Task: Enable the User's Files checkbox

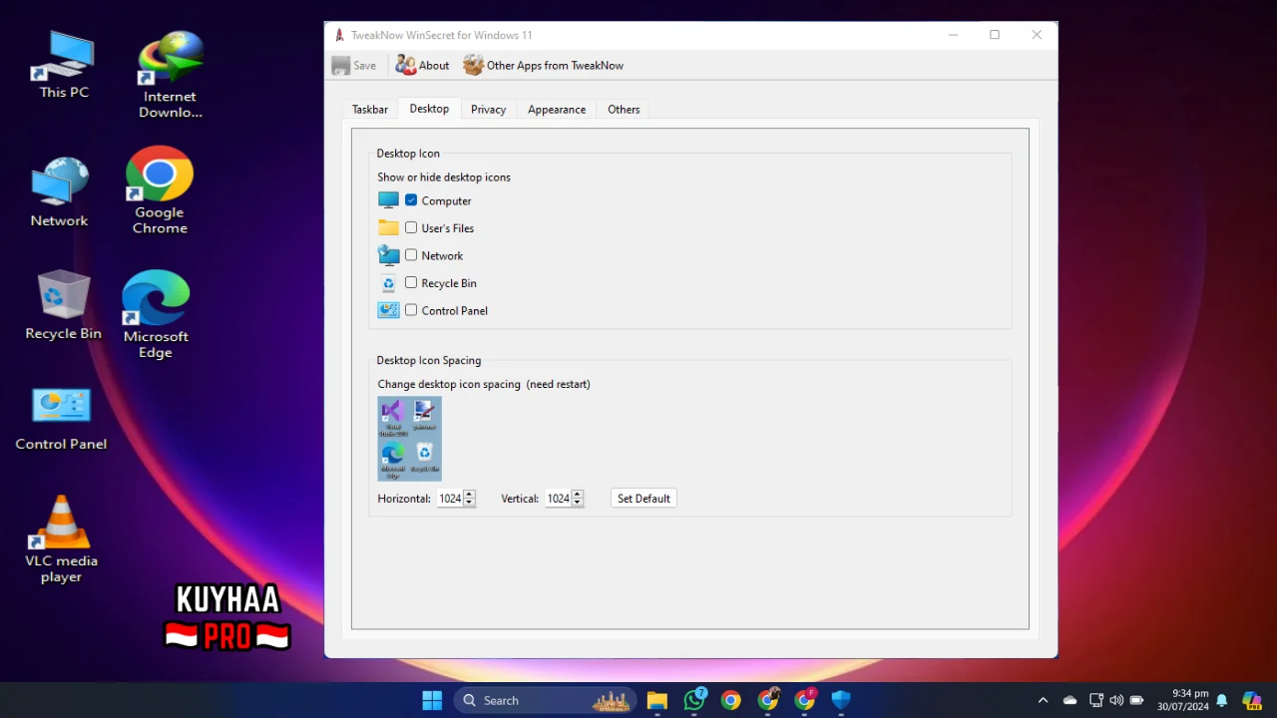Action: coord(411,227)
